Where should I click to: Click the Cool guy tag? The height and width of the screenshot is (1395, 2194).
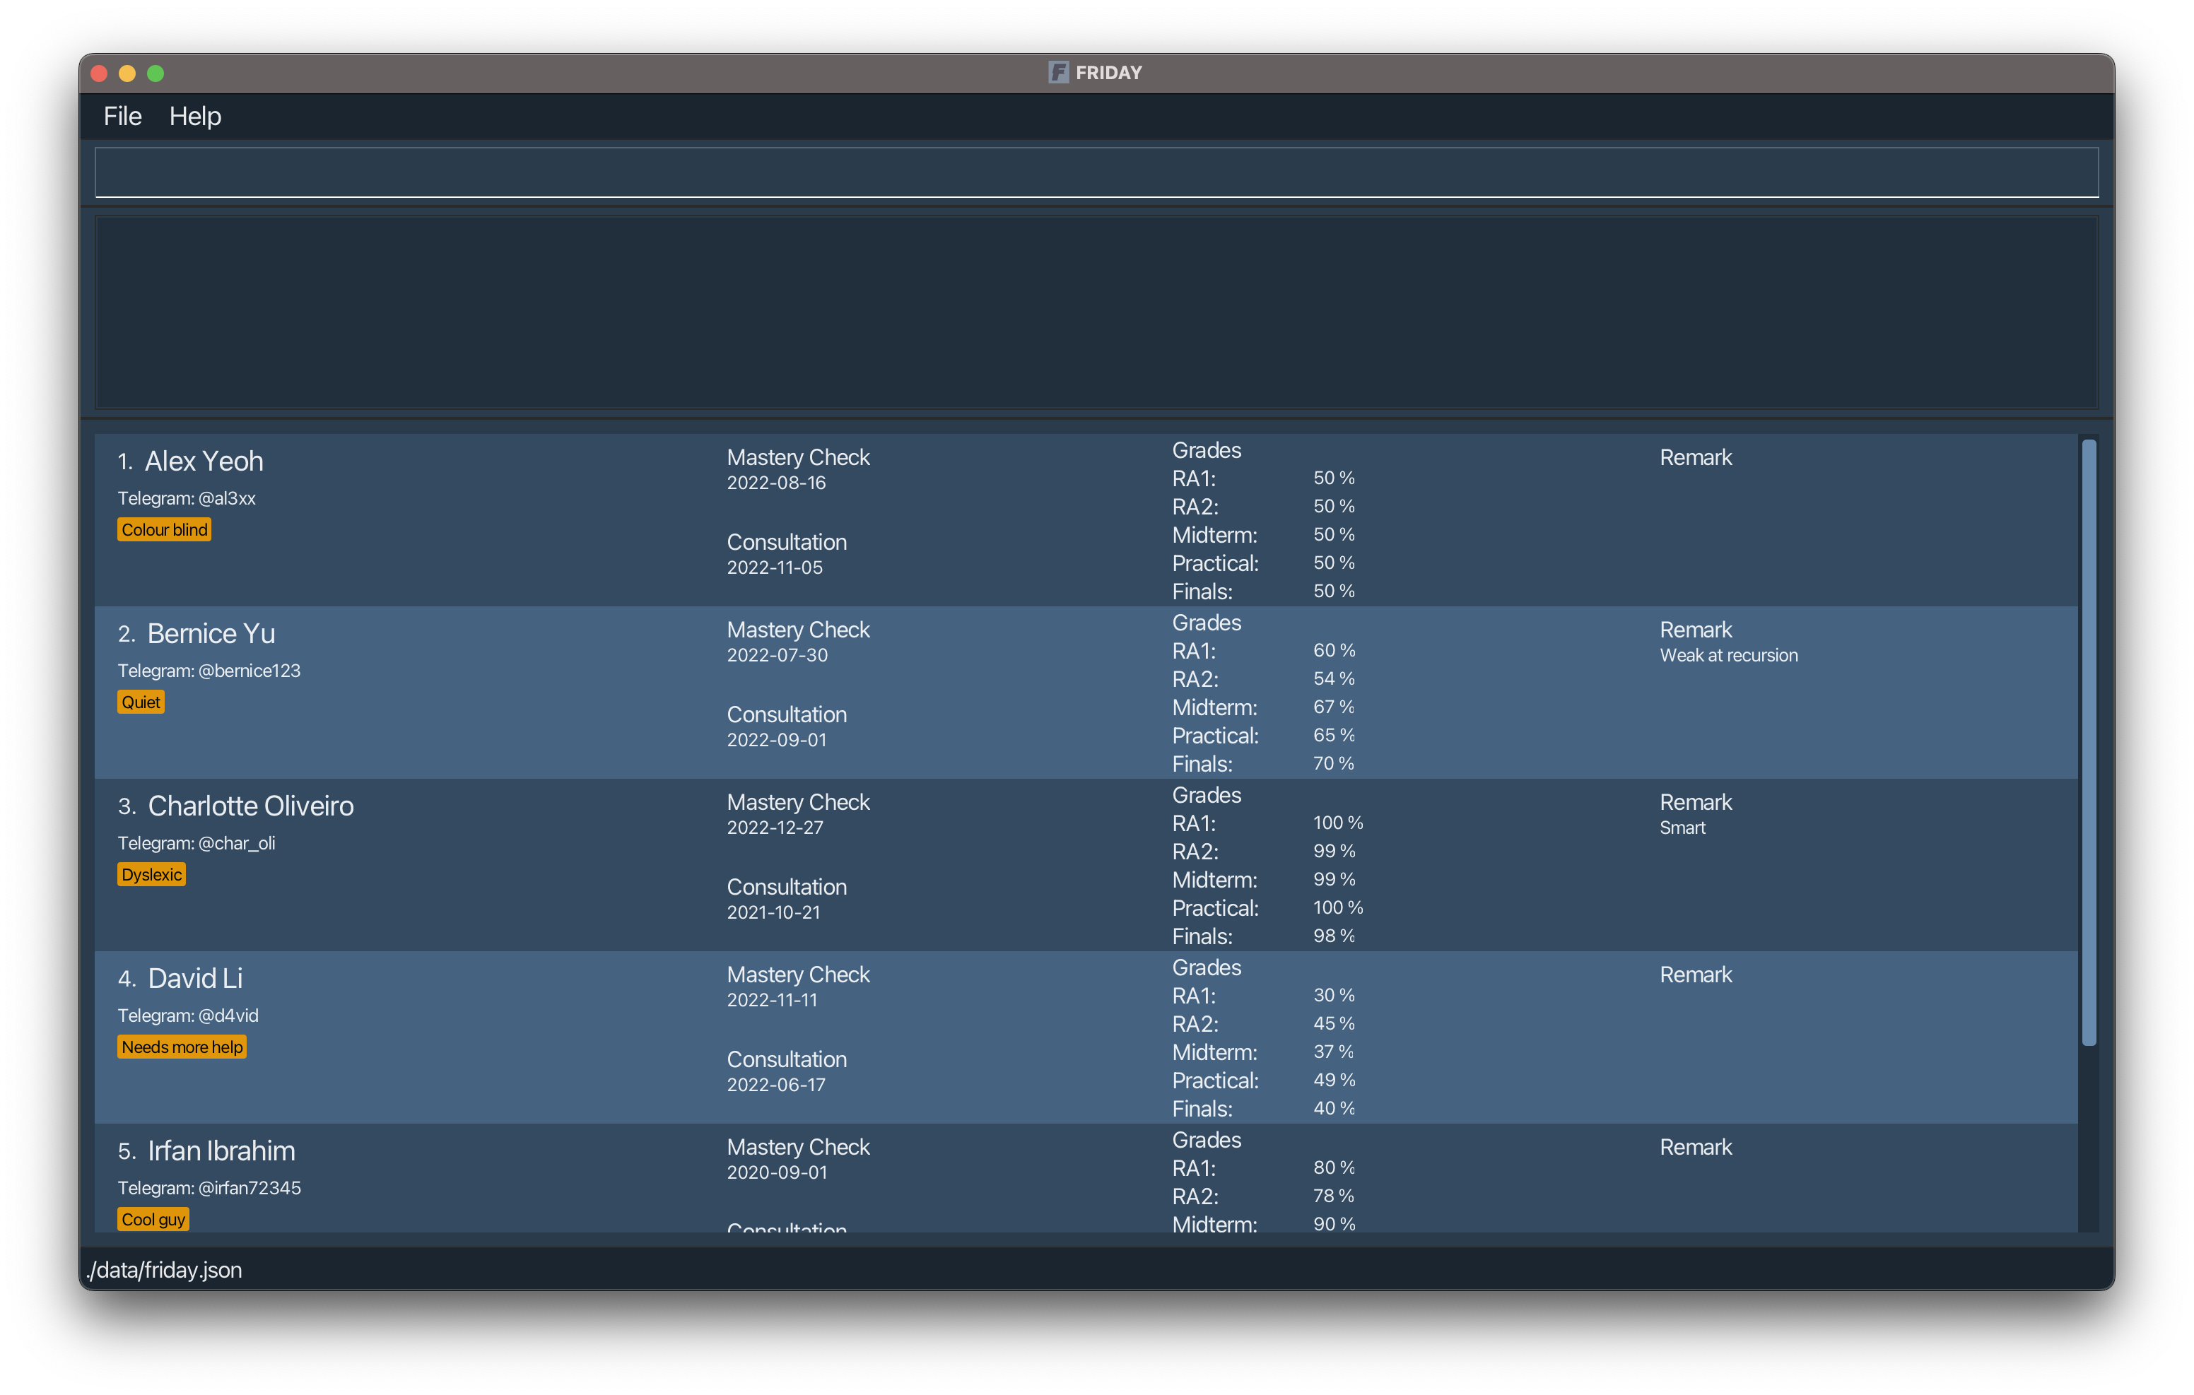coord(153,1219)
